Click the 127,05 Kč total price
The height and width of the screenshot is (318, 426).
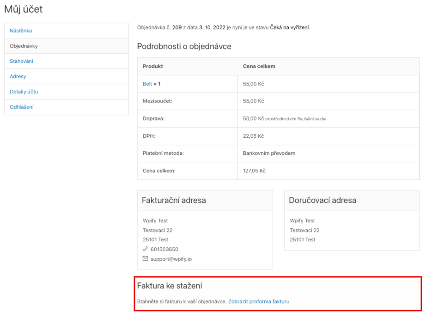coord(254,171)
